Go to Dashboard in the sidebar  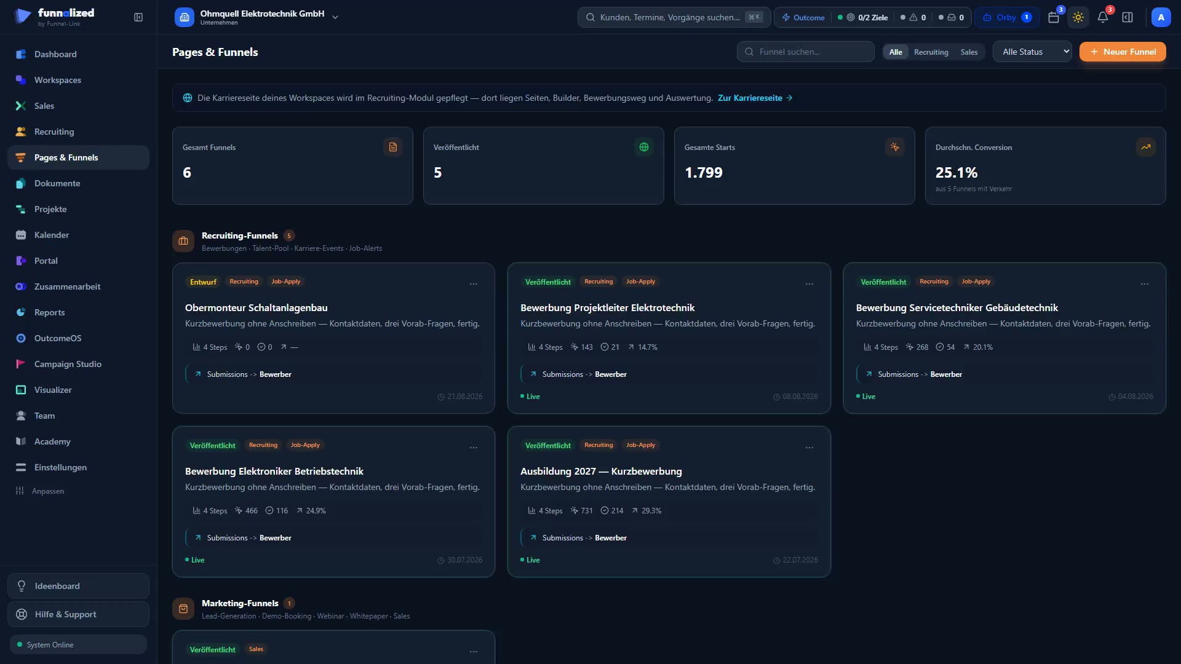(x=78, y=54)
